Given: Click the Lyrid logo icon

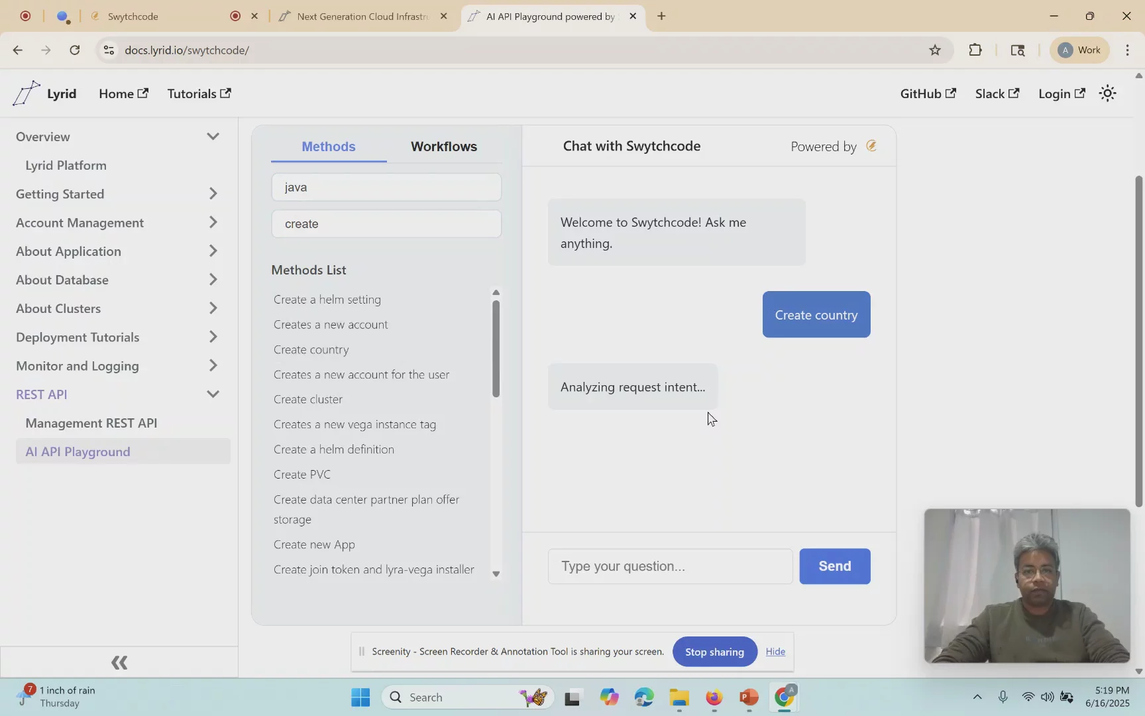Looking at the screenshot, I should tap(26, 93).
